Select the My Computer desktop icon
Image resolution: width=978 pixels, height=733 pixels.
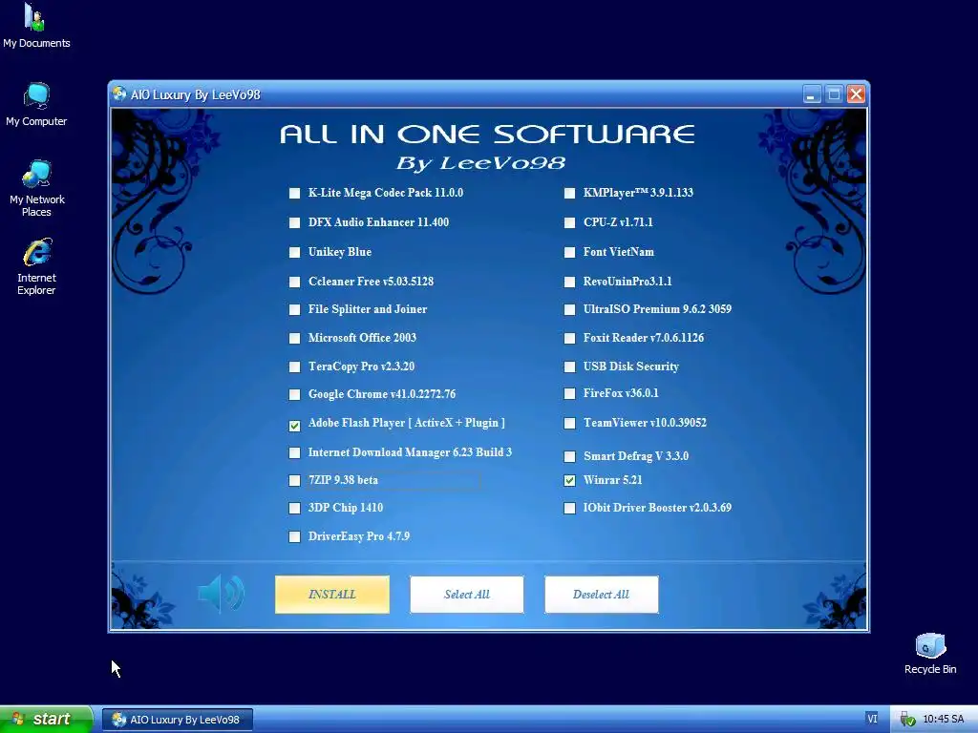click(36, 105)
